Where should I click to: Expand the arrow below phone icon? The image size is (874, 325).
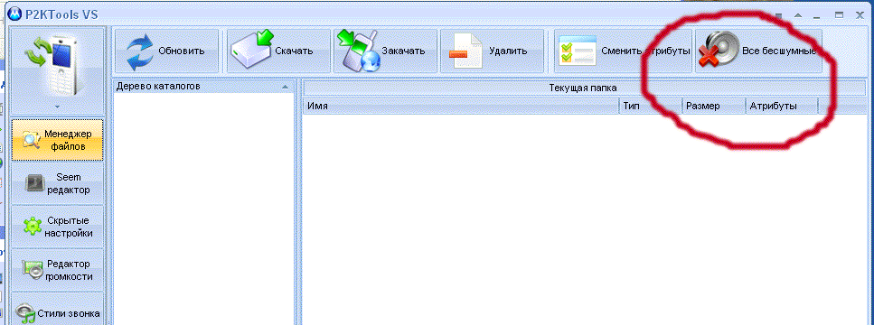pyautogui.click(x=58, y=106)
